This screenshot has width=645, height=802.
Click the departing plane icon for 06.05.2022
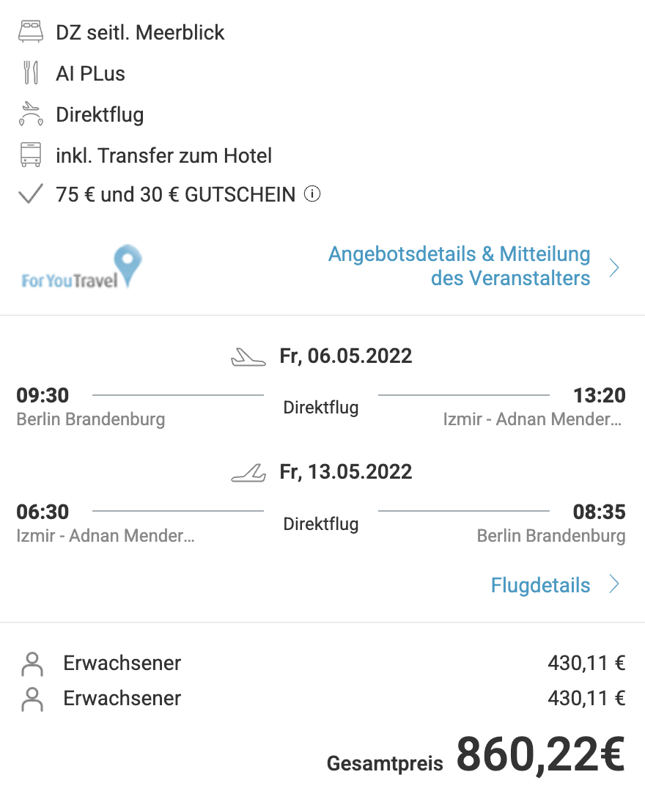point(248,357)
